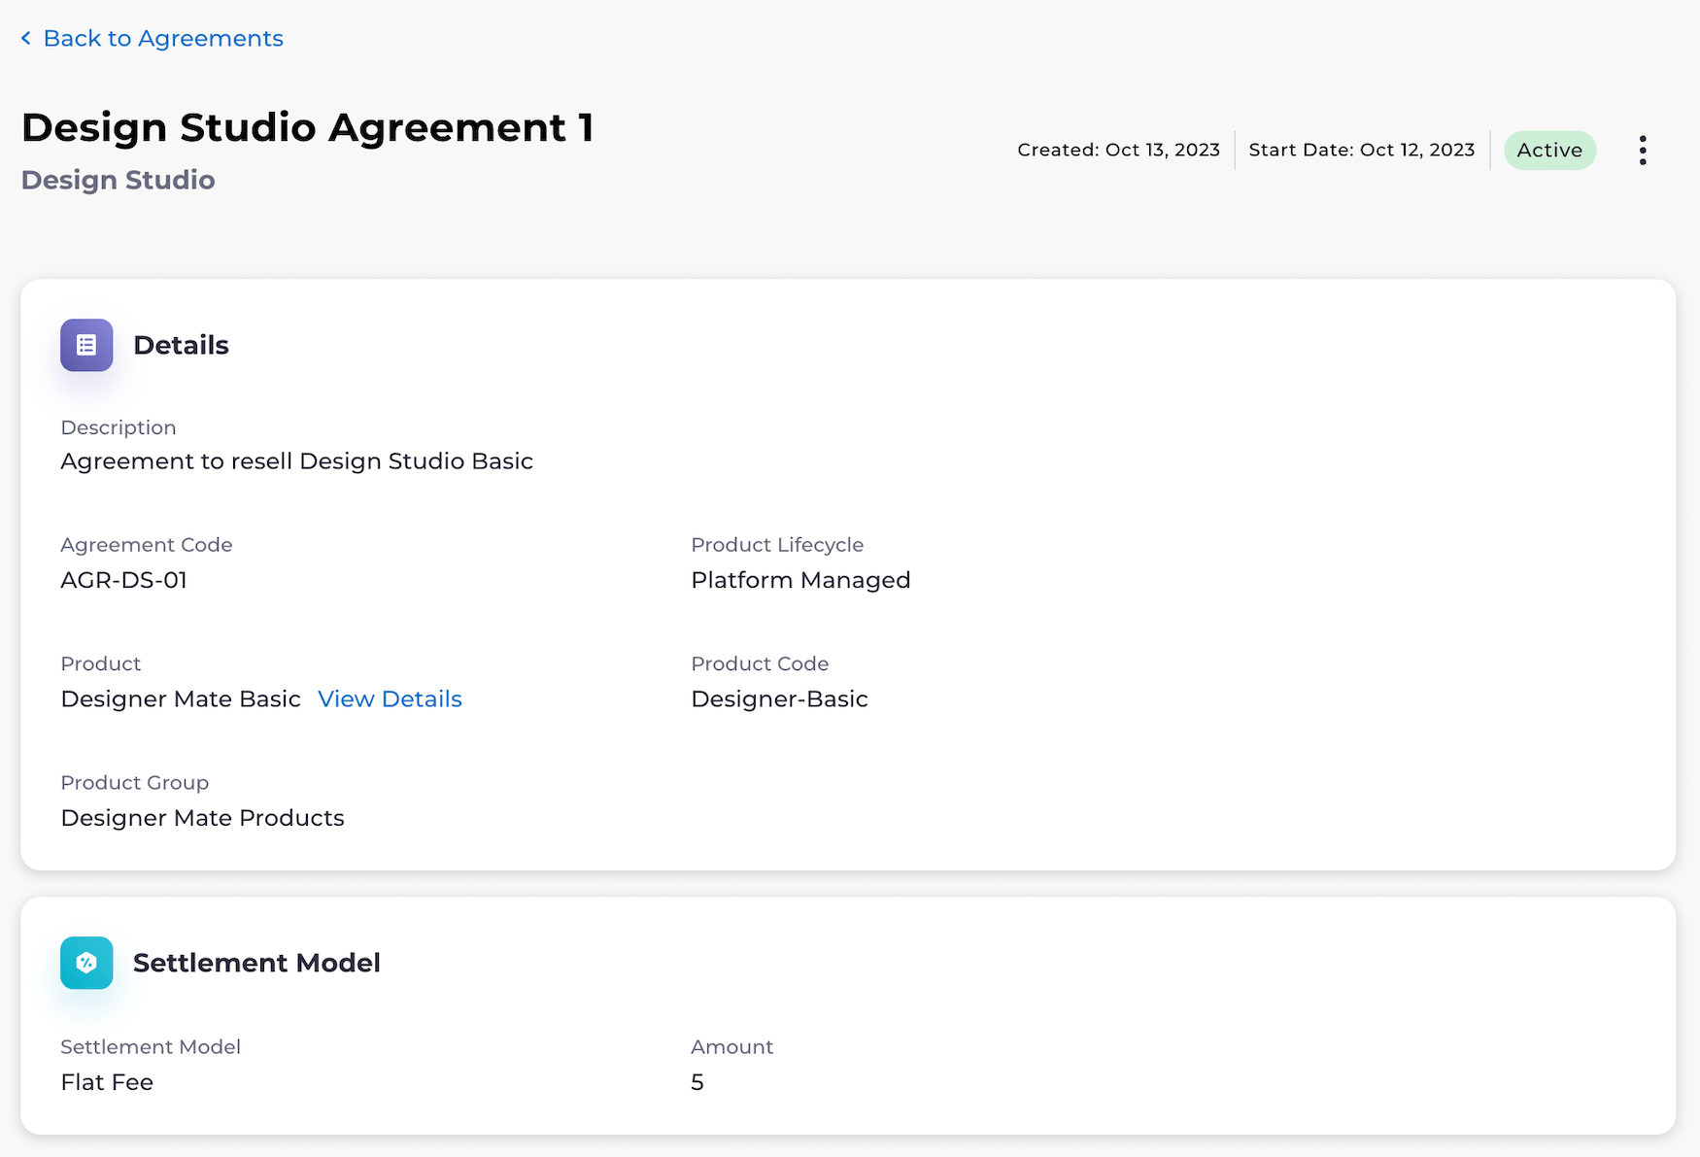Select agreement code AGR-DS-01

tap(123, 580)
